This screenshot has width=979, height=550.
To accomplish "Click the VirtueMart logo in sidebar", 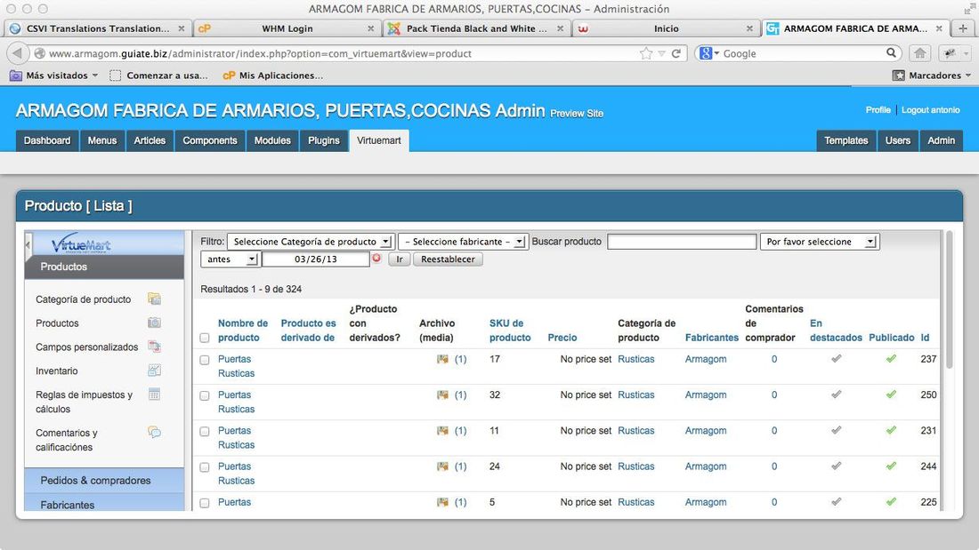I will pos(81,243).
